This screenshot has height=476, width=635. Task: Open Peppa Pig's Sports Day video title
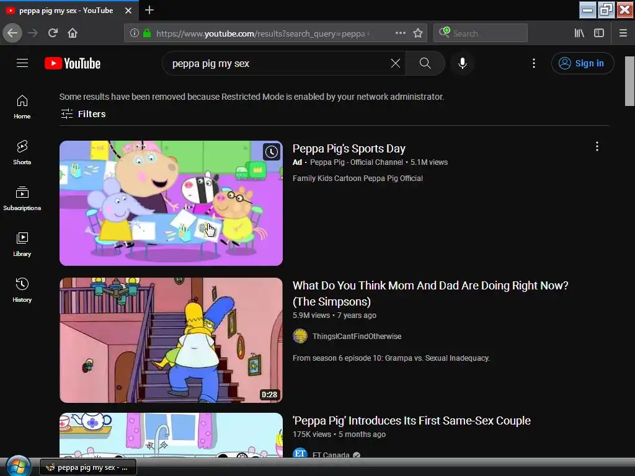point(349,149)
